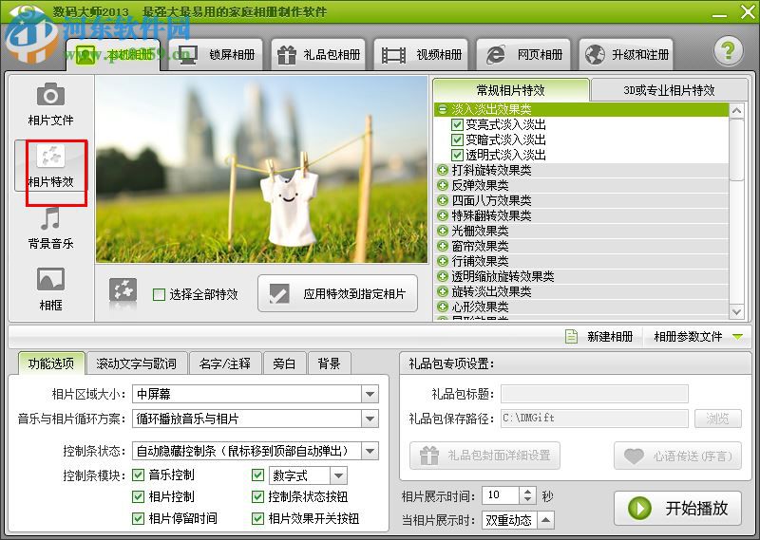Click the green help question mark icon
The width and height of the screenshot is (760, 540).
pos(728,51)
